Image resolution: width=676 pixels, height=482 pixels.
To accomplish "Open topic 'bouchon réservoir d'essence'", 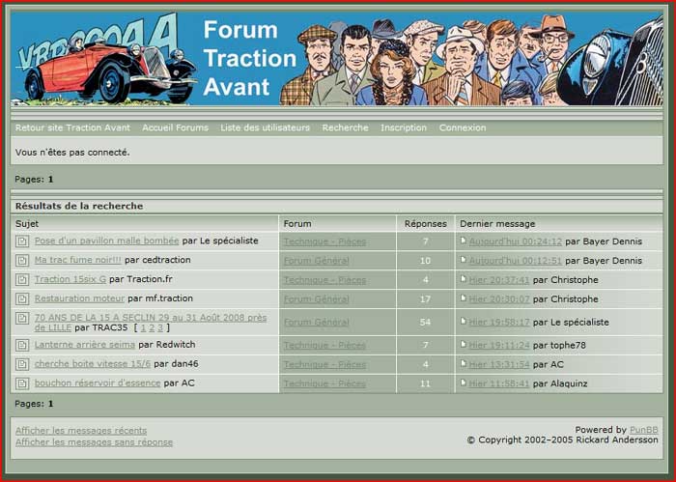I will coord(98,383).
